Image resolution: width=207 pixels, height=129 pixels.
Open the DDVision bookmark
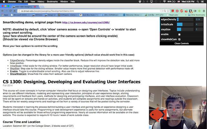(x=38, y=15)
